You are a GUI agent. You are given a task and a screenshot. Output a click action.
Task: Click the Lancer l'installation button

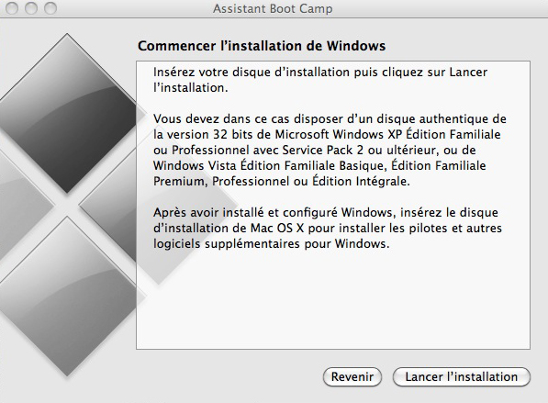pos(462,376)
